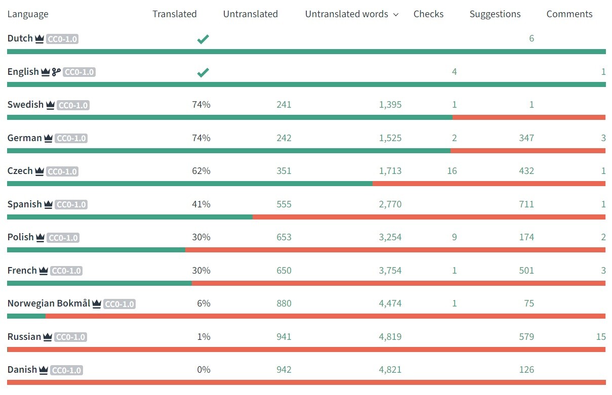Sort by the Untranslated words dropdown arrow
This screenshot has height=395, width=612.
point(396,15)
